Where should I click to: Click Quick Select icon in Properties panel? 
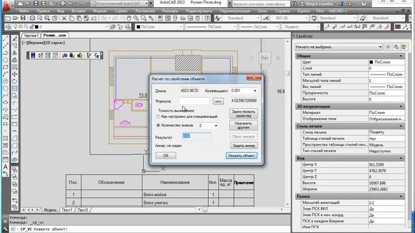click(403, 47)
